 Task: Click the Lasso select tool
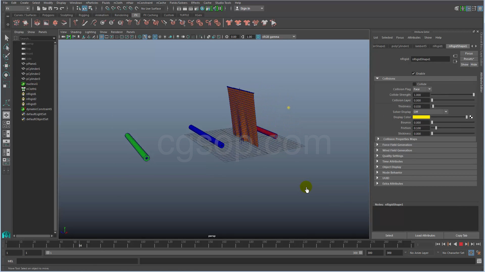point(6,47)
